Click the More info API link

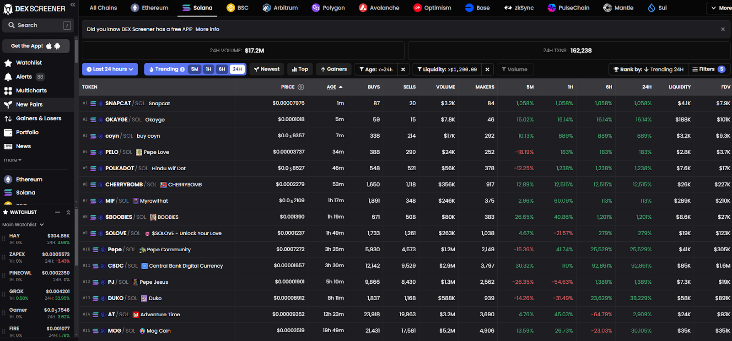207,29
